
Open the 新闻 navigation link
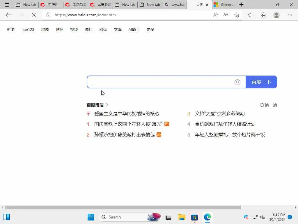[x=11, y=29]
